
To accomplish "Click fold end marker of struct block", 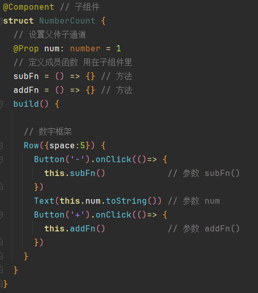I will (x=1, y=284).
